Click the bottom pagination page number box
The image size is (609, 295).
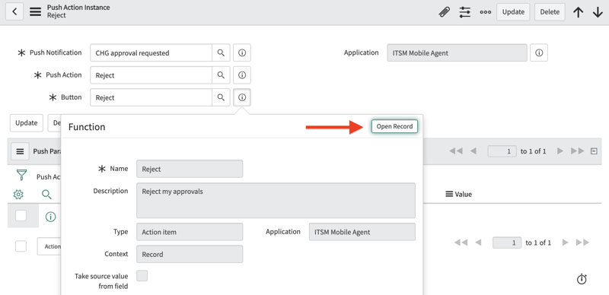pos(507,243)
